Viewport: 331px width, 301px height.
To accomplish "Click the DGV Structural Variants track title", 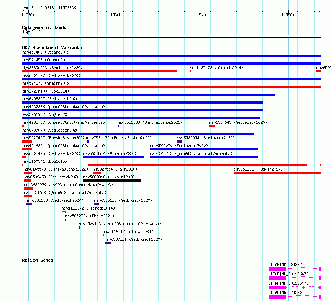I will pyautogui.click(x=52, y=48).
